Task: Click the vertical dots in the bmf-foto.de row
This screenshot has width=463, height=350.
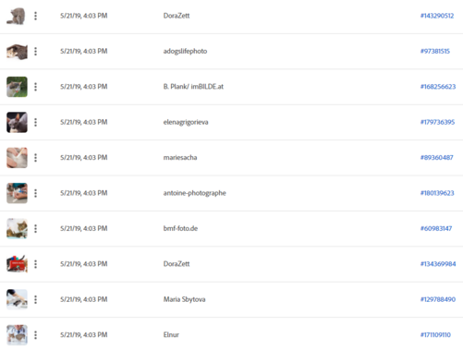Action: [36, 228]
